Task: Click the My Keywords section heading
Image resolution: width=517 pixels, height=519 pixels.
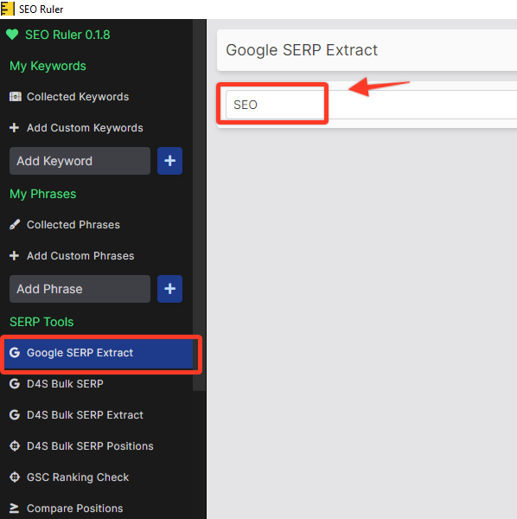Action: (x=48, y=66)
